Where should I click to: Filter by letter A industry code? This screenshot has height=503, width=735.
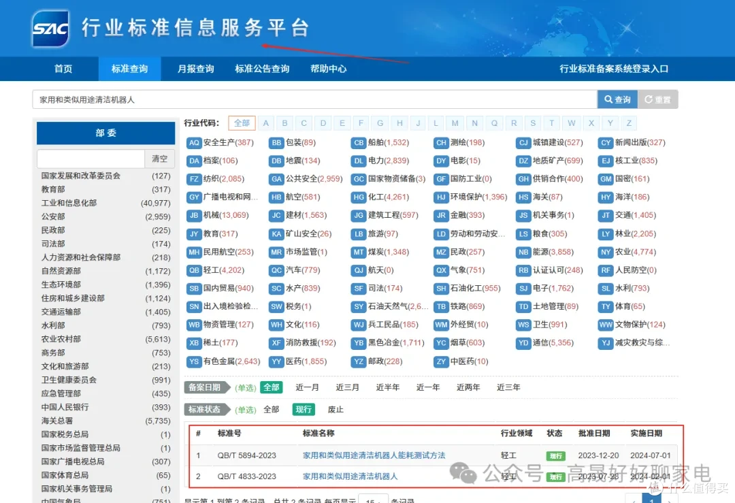pos(266,123)
